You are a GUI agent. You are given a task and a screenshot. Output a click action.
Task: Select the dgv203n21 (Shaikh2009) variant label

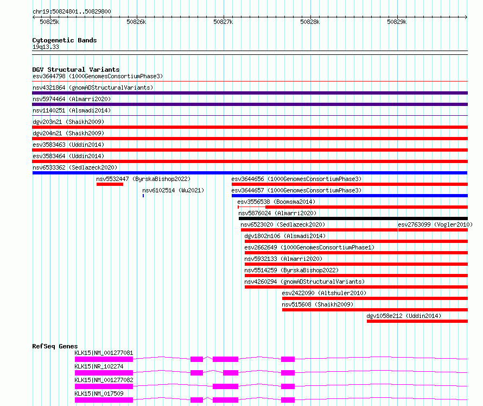tap(68, 122)
